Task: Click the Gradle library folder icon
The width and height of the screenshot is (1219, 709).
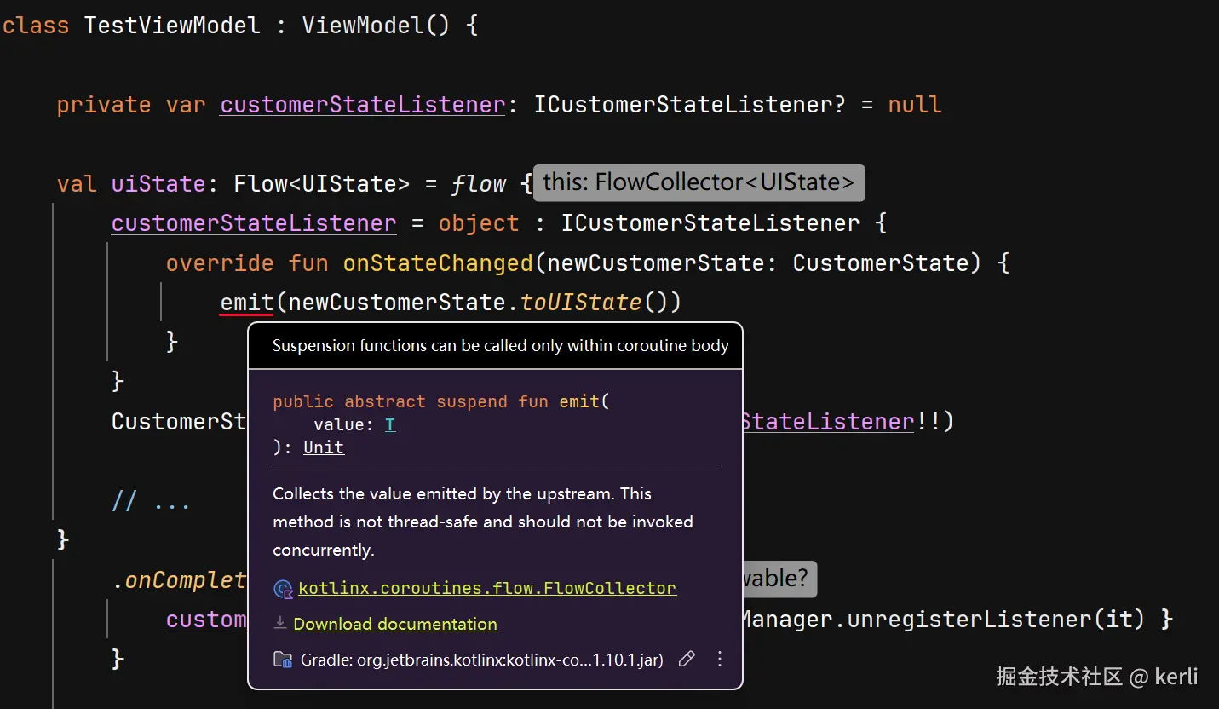Action: [x=283, y=660]
